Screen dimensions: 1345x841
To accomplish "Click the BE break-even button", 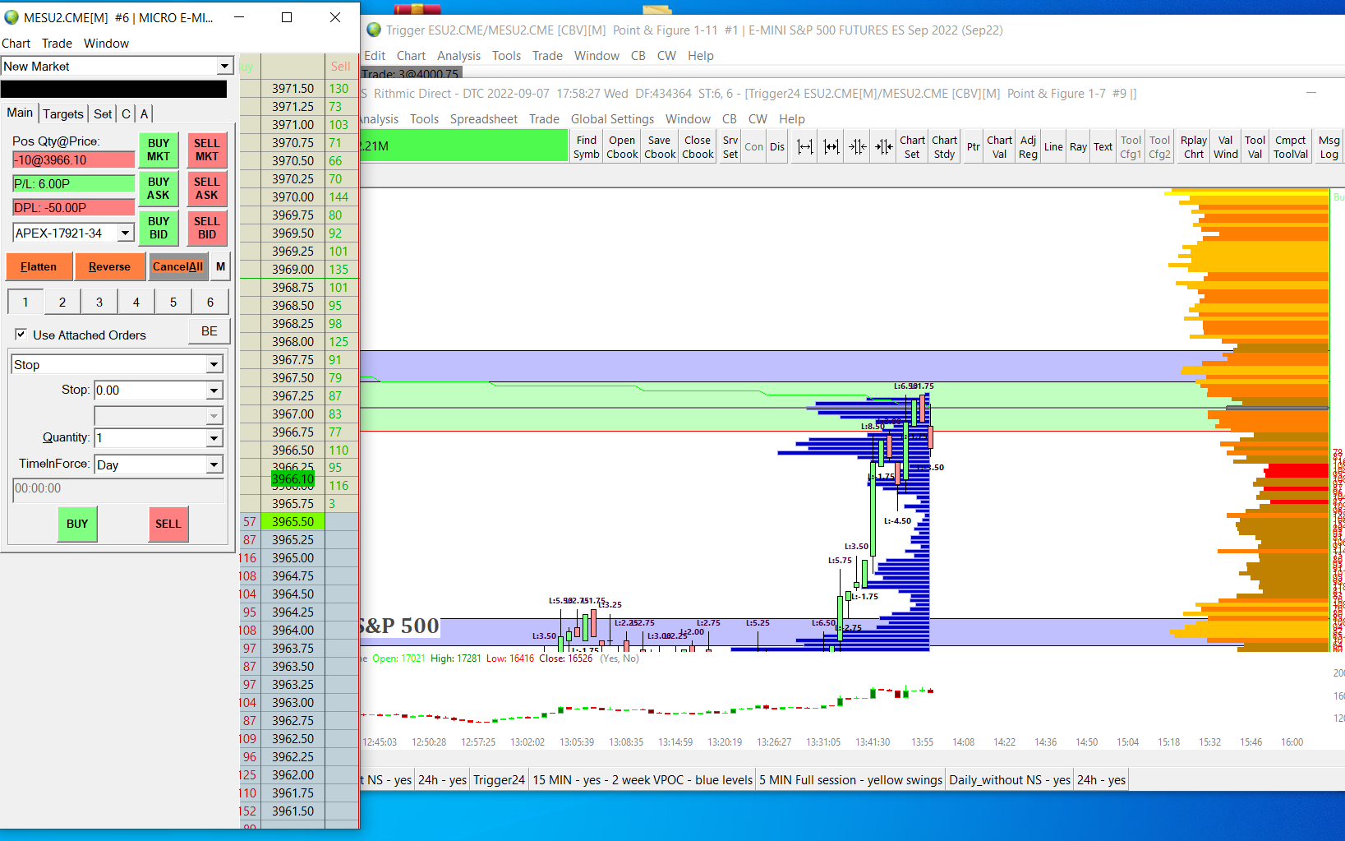I will click(x=210, y=330).
